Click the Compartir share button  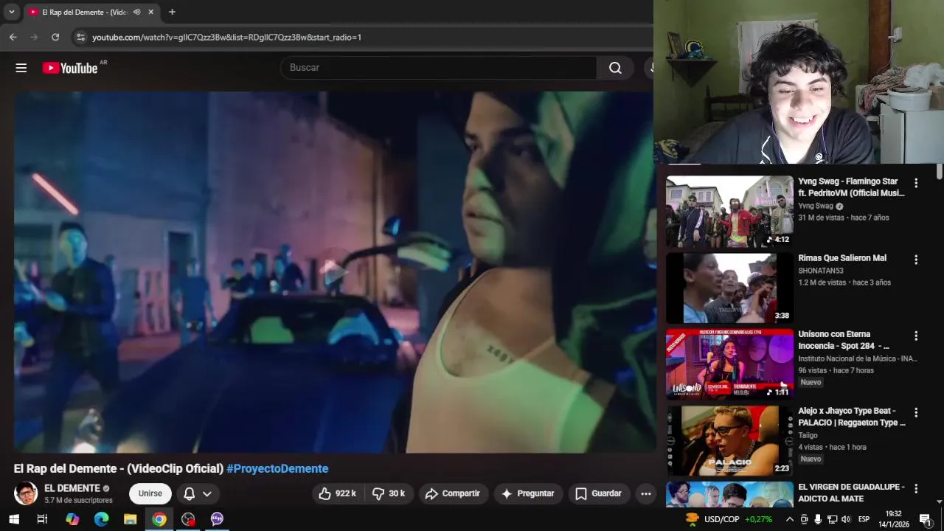(x=453, y=493)
